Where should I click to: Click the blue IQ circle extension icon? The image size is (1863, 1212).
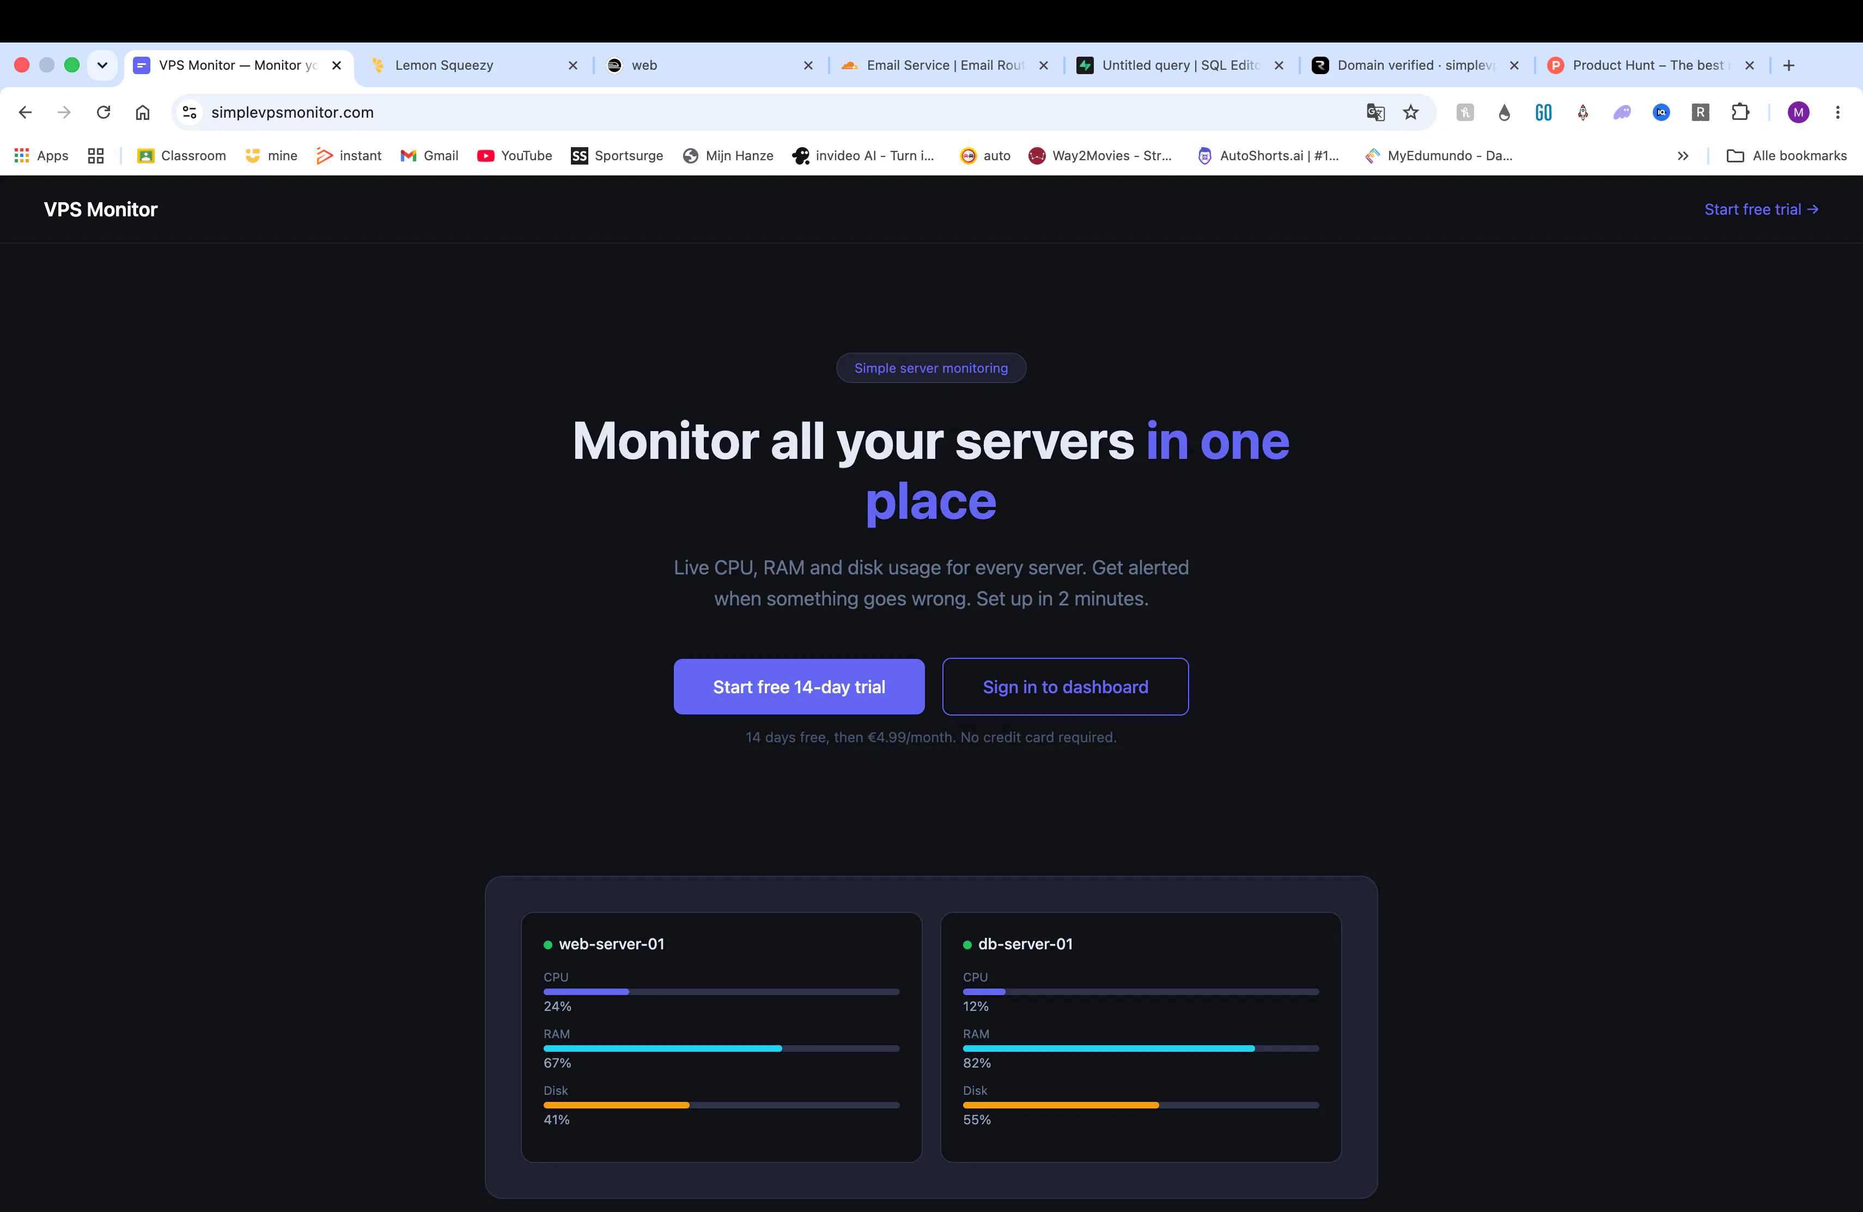pos(1661,112)
